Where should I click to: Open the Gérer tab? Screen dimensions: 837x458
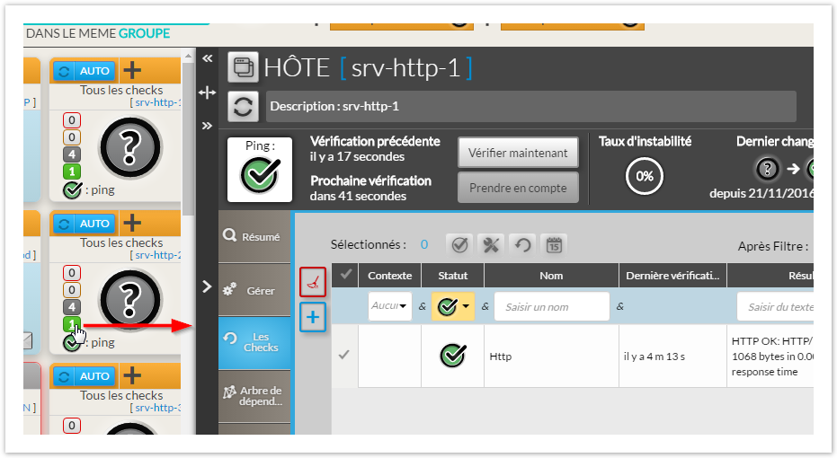(254, 291)
